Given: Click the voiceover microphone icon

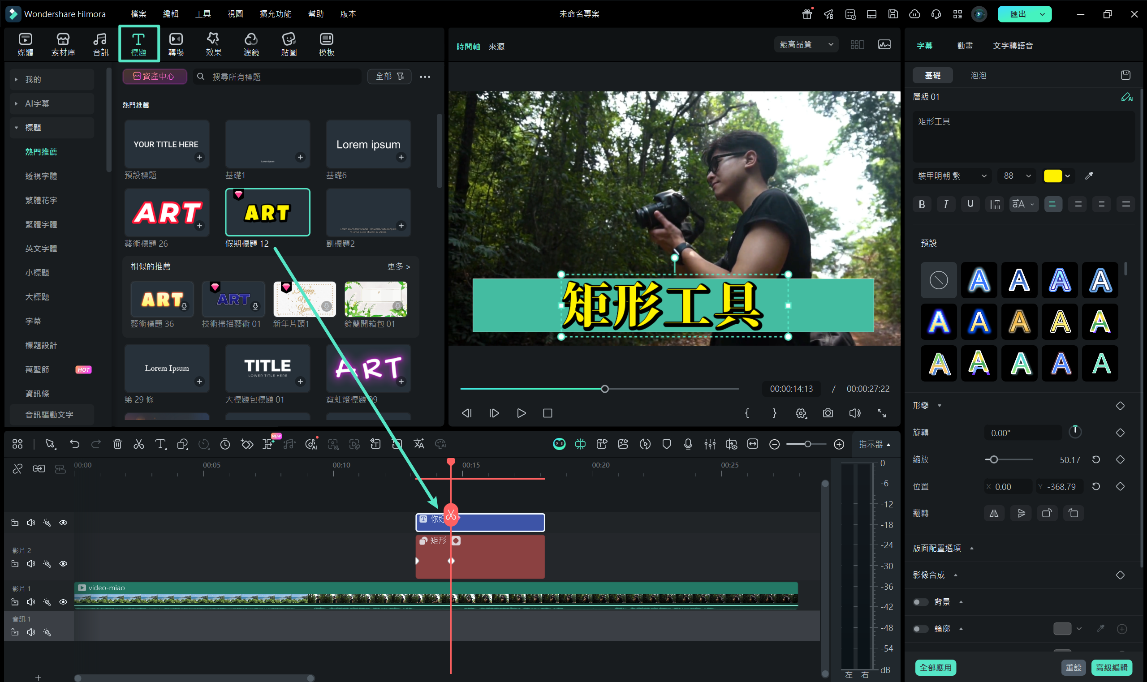Looking at the screenshot, I should point(688,444).
